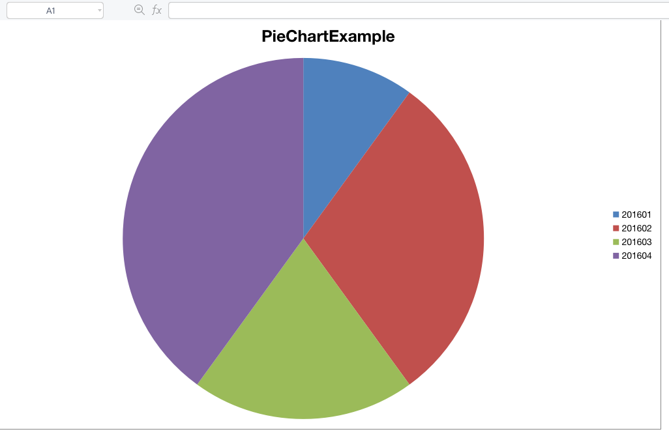Select the 201604 legend label text
This screenshot has width=669, height=438.
636,255
